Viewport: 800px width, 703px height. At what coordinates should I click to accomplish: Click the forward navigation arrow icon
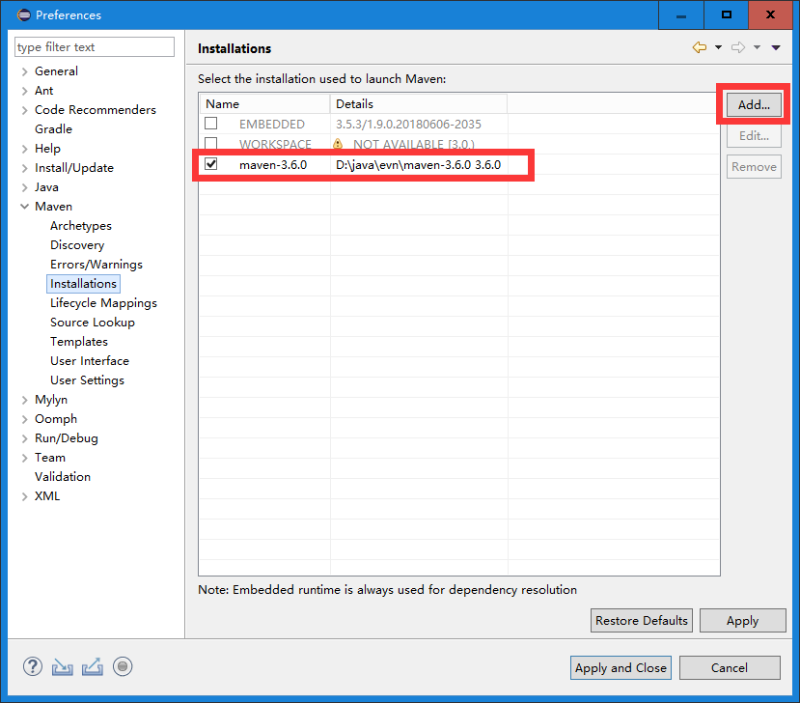[738, 47]
